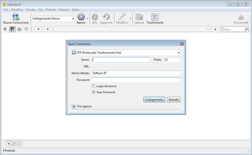The height and width of the screenshot is (155, 252).
Task: Open the Azione gear menu
Action: (x=81, y=17)
